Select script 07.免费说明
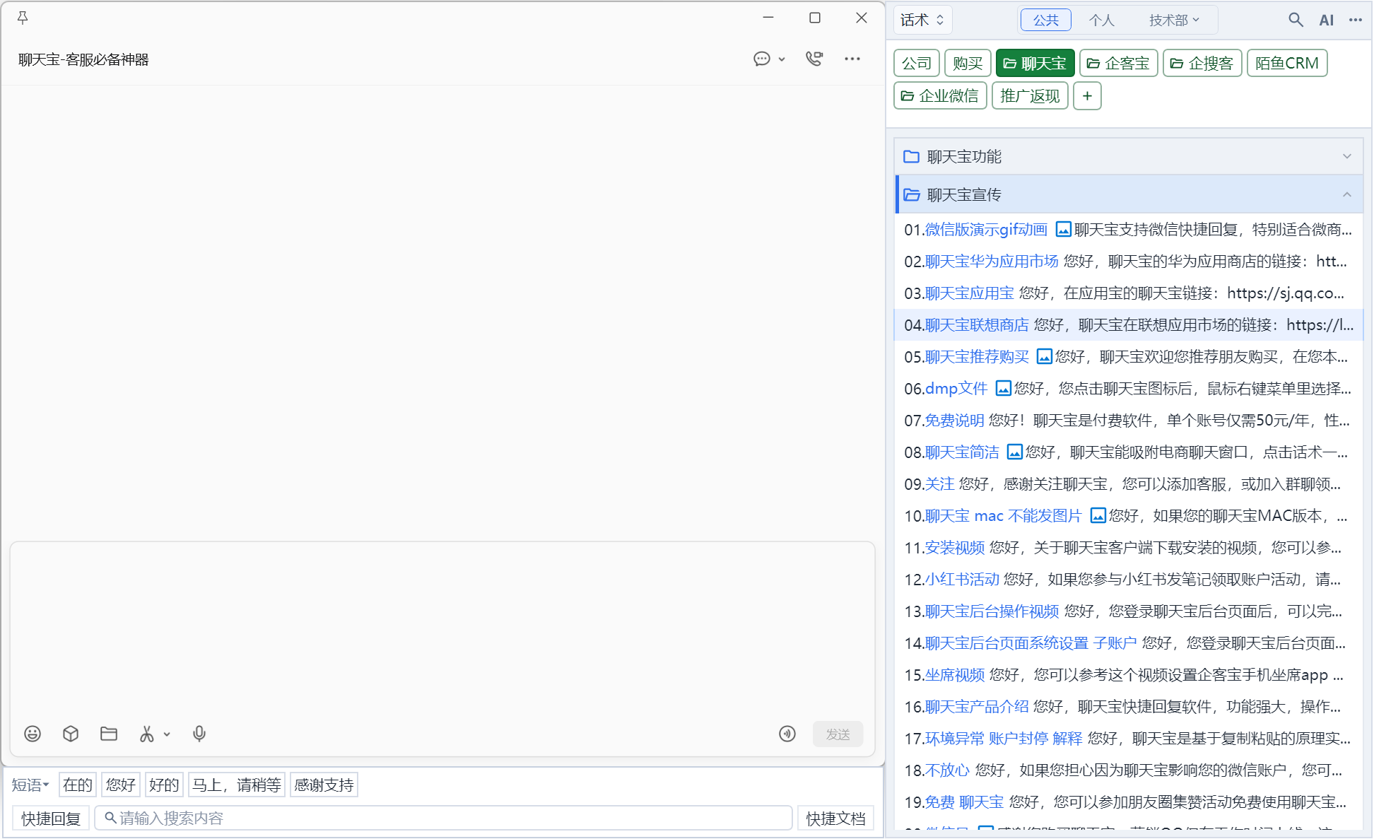 1129,421
